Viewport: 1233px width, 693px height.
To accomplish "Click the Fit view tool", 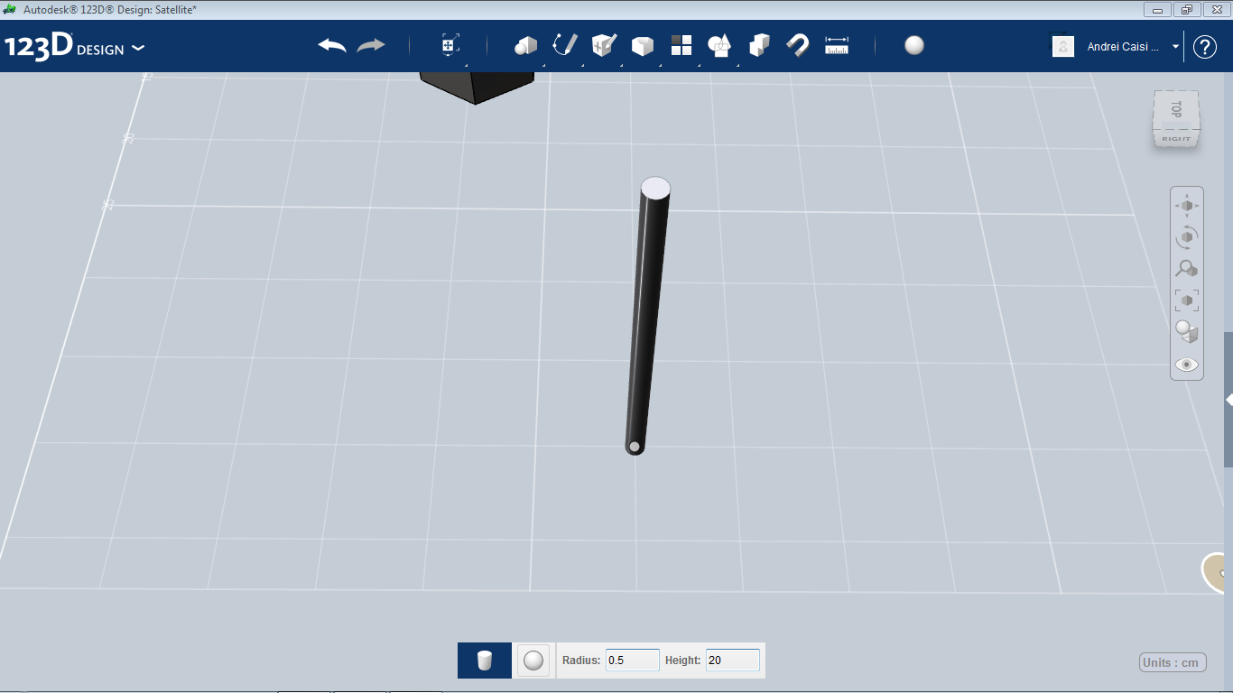I will [x=1187, y=300].
